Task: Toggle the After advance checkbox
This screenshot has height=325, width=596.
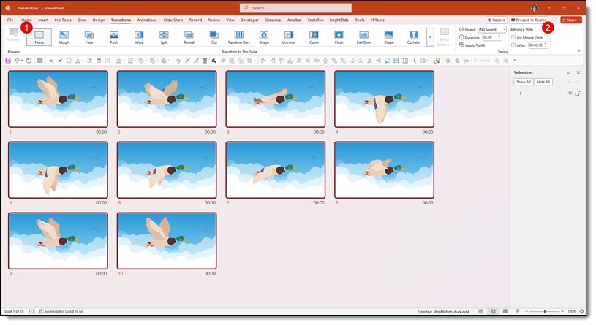Action: pos(513,45)
